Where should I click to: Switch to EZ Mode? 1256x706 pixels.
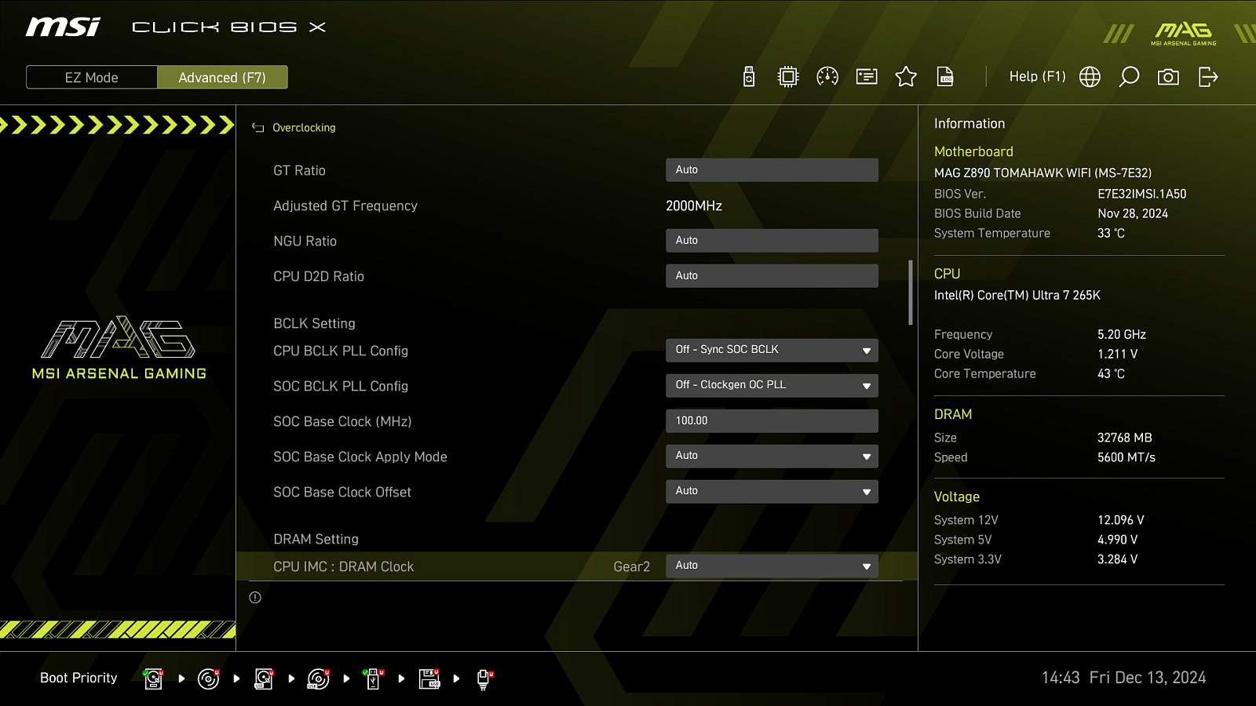point(92,78)
